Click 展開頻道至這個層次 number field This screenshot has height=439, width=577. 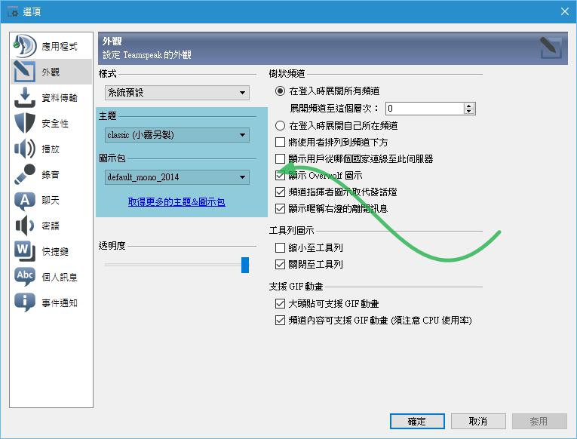425,109
